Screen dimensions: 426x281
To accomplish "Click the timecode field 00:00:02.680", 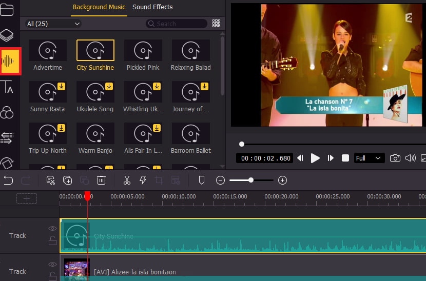I will coord(264,158).
